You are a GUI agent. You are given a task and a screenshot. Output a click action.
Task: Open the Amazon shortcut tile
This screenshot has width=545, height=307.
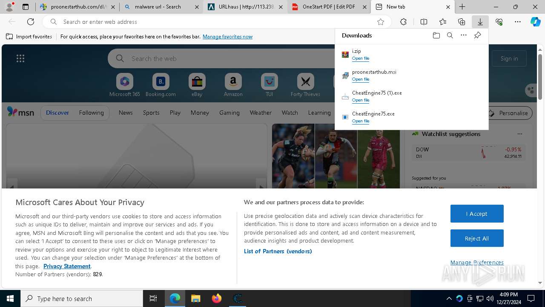click(233, 85)
